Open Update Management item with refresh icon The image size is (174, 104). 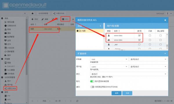9,51
